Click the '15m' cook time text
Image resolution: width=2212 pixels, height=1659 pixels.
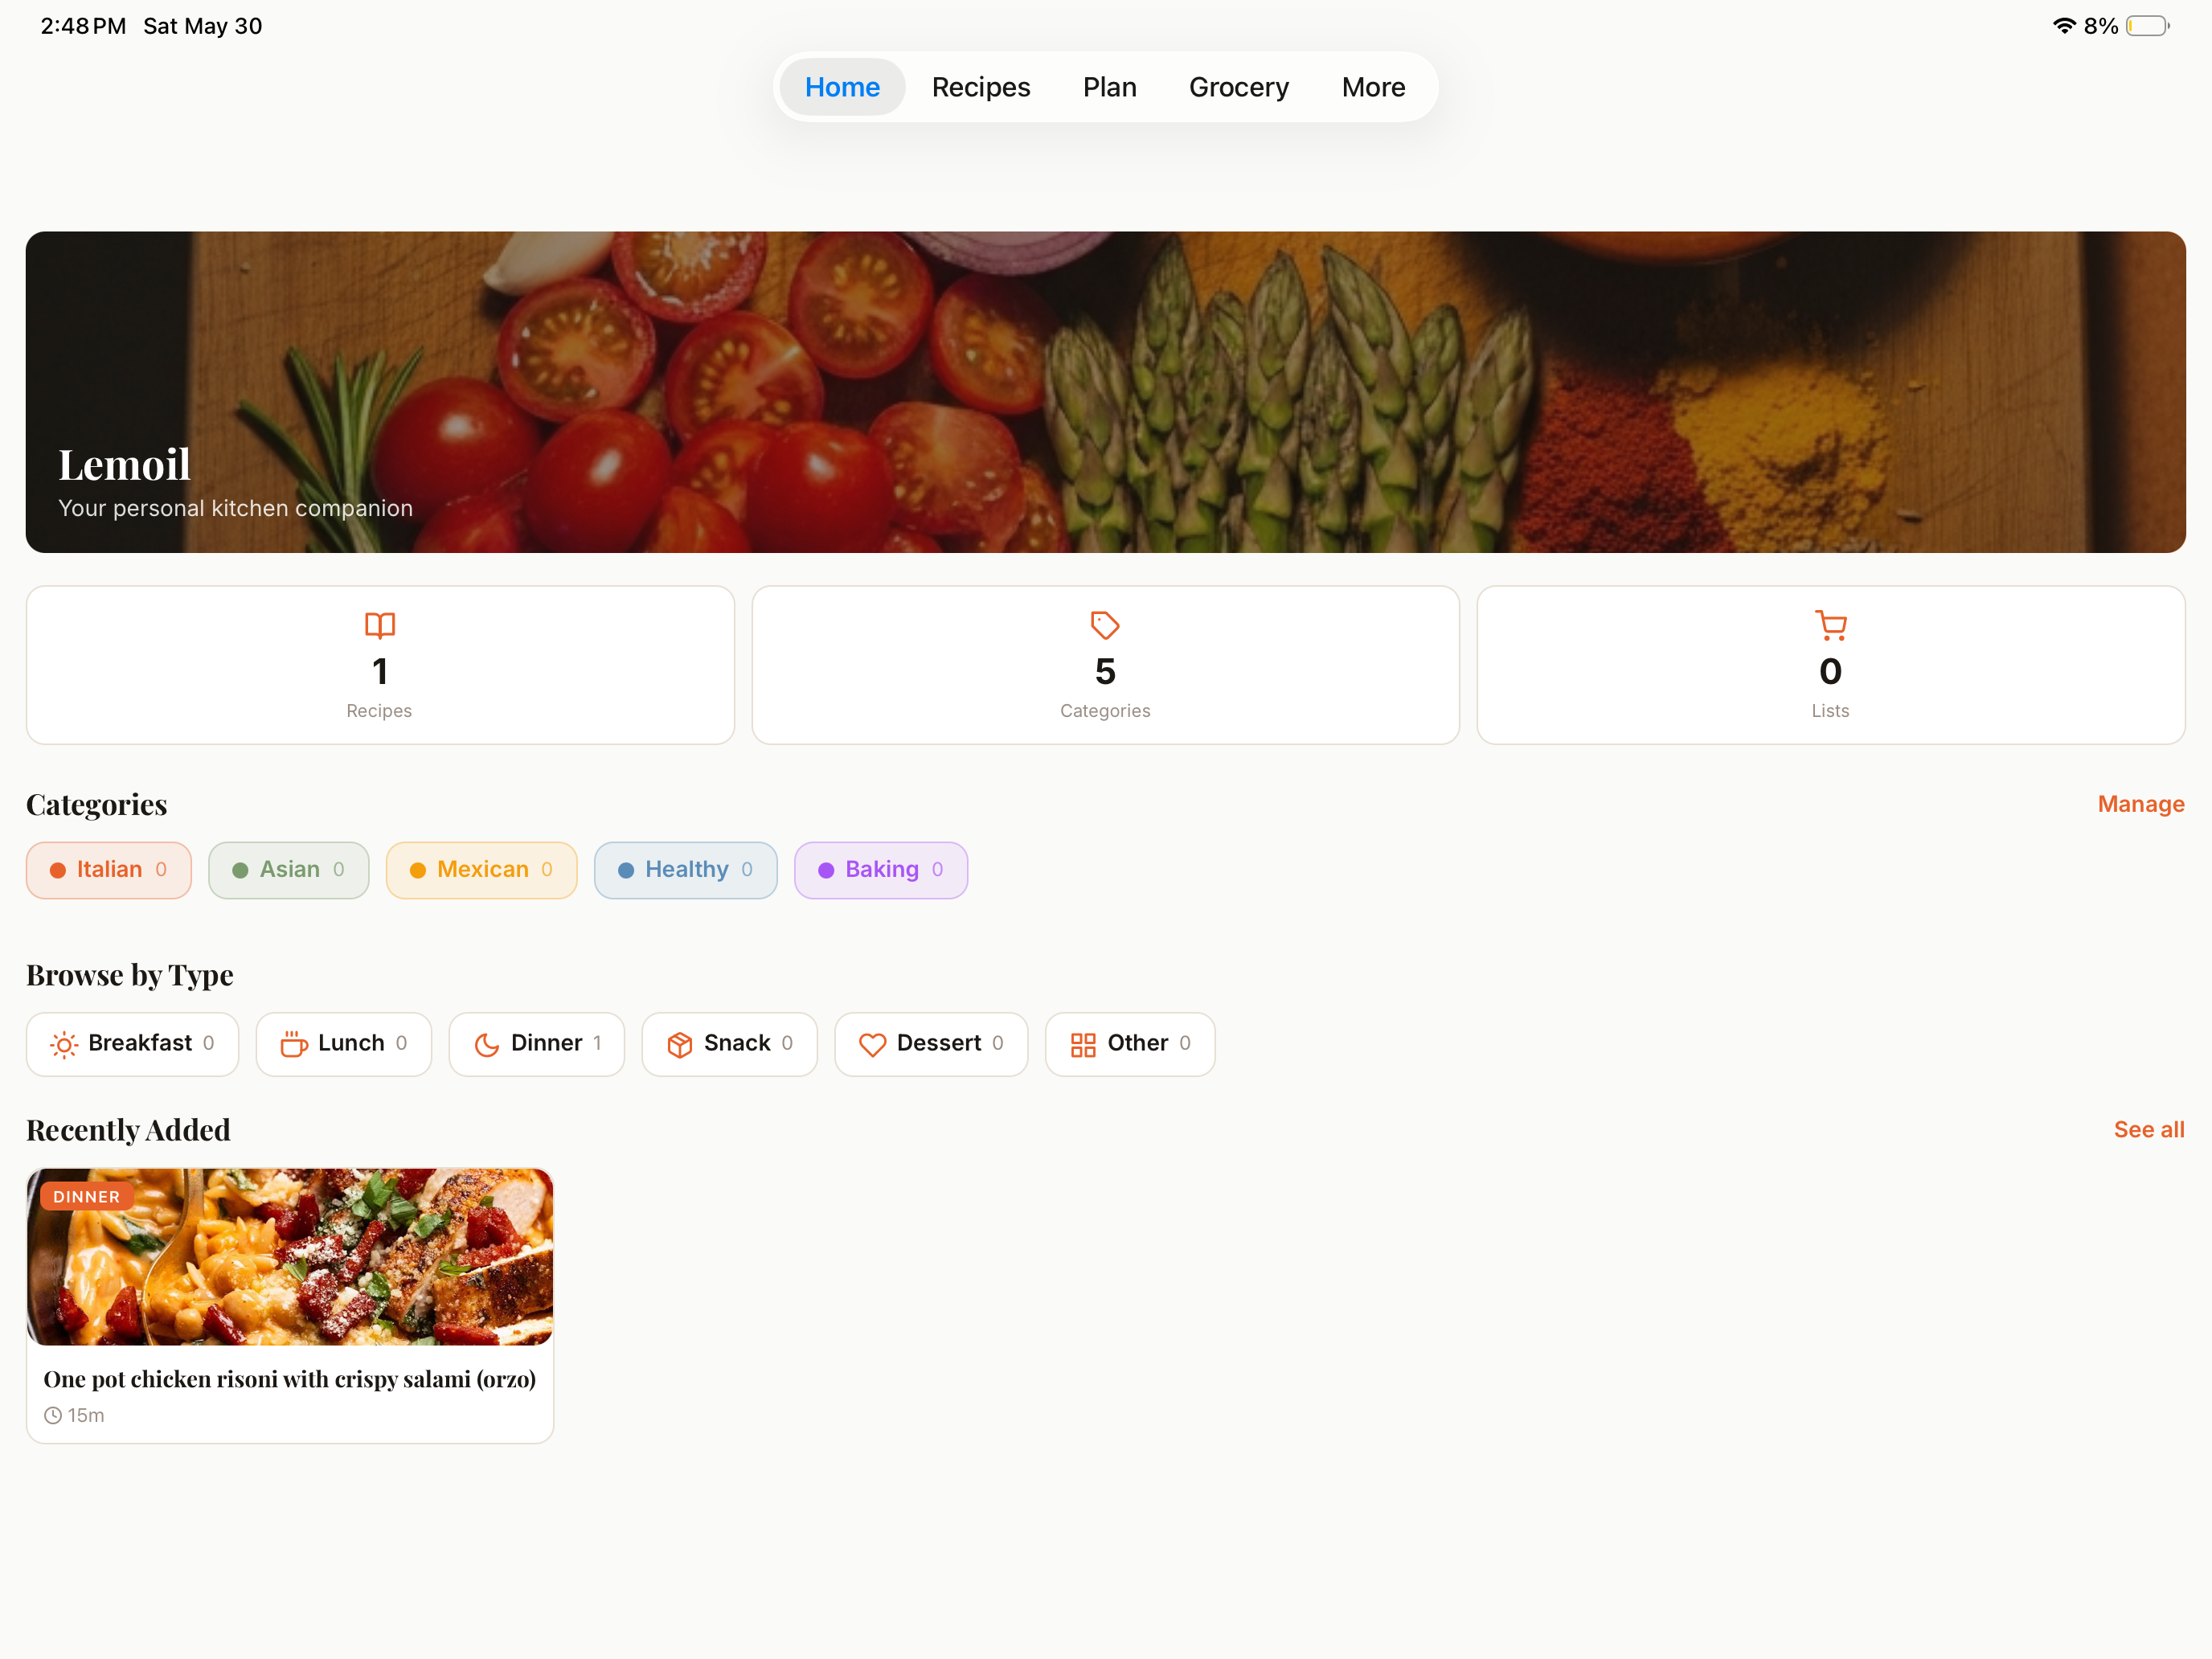pyautogui.click(x=86, y=1415)
